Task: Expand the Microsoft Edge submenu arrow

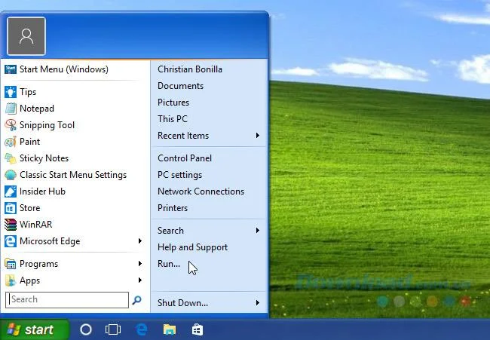Action: [x=140, y=240]
